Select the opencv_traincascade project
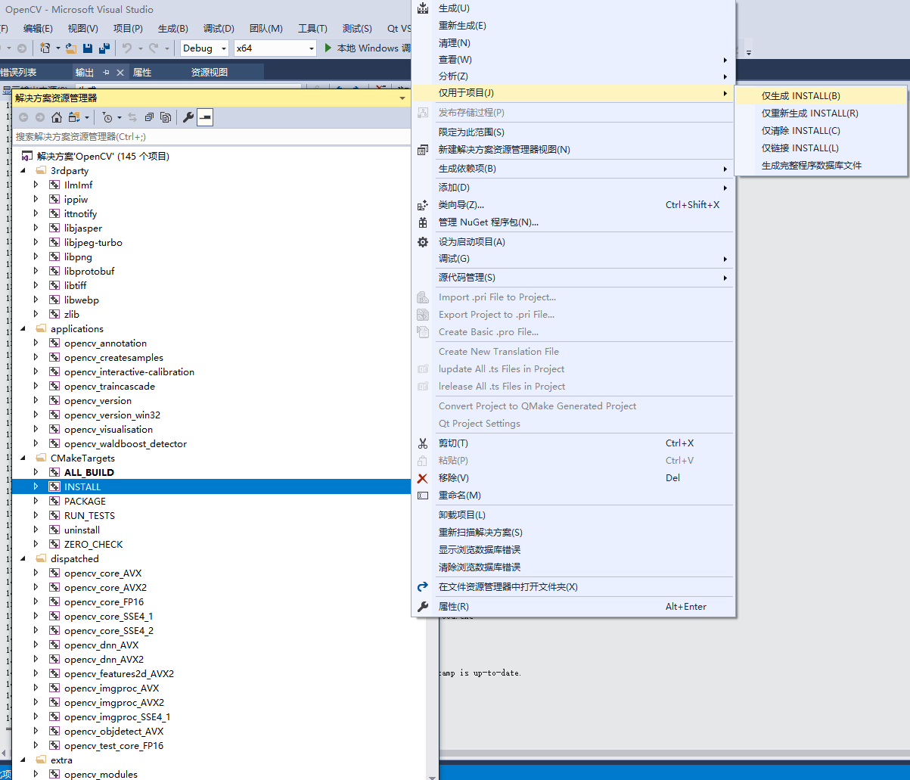Image resolution: width=910 pixels, height=780 pixels. point(109,387)
